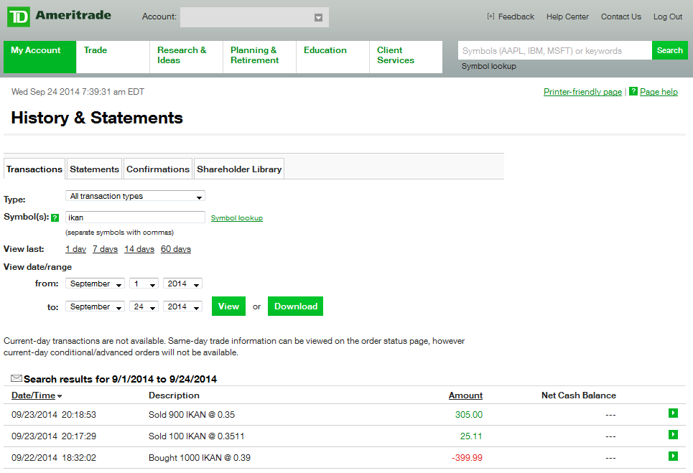The image size is (693, 473).
Task: Open the Research & Ideas menu
Action: click(186, 57)
